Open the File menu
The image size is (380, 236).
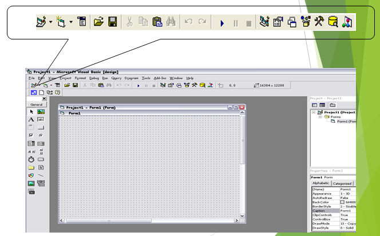[31, 78]
